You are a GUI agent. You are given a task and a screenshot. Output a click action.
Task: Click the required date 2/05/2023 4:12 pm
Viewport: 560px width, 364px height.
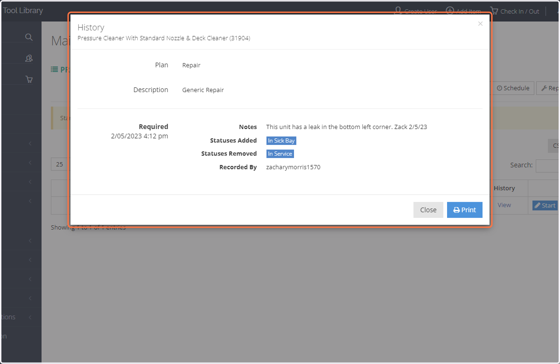[140, 136]
